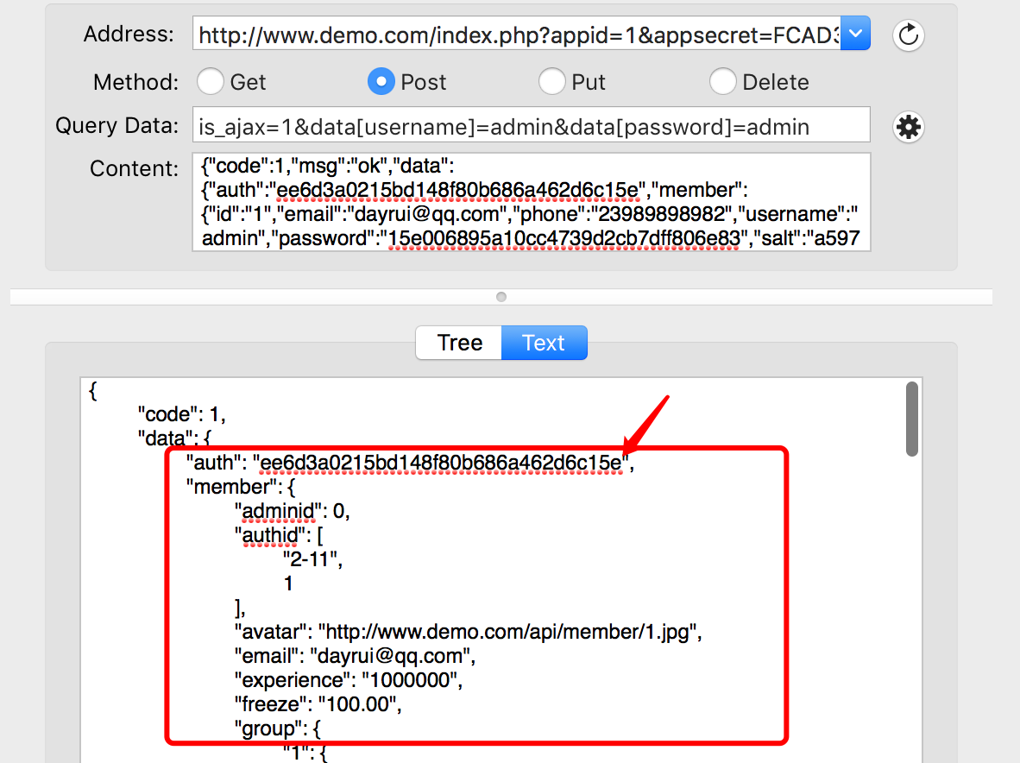
Task: Switch to the Tree tab
Action: point(459,343)
